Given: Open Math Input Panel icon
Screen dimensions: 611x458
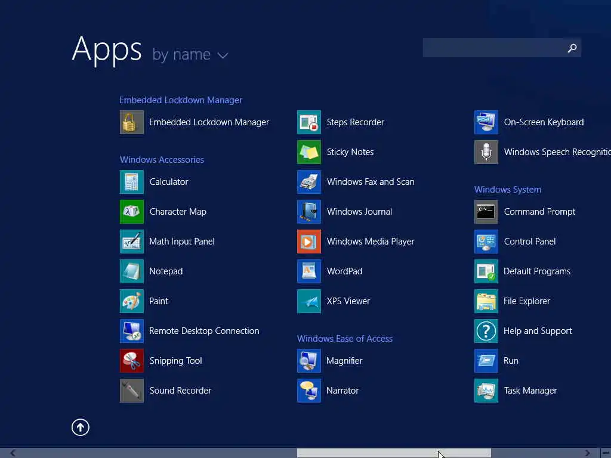Looking at the screenshot, I should (132, 242).
